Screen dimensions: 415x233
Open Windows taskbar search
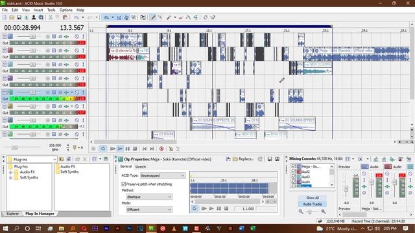[16, 228]
